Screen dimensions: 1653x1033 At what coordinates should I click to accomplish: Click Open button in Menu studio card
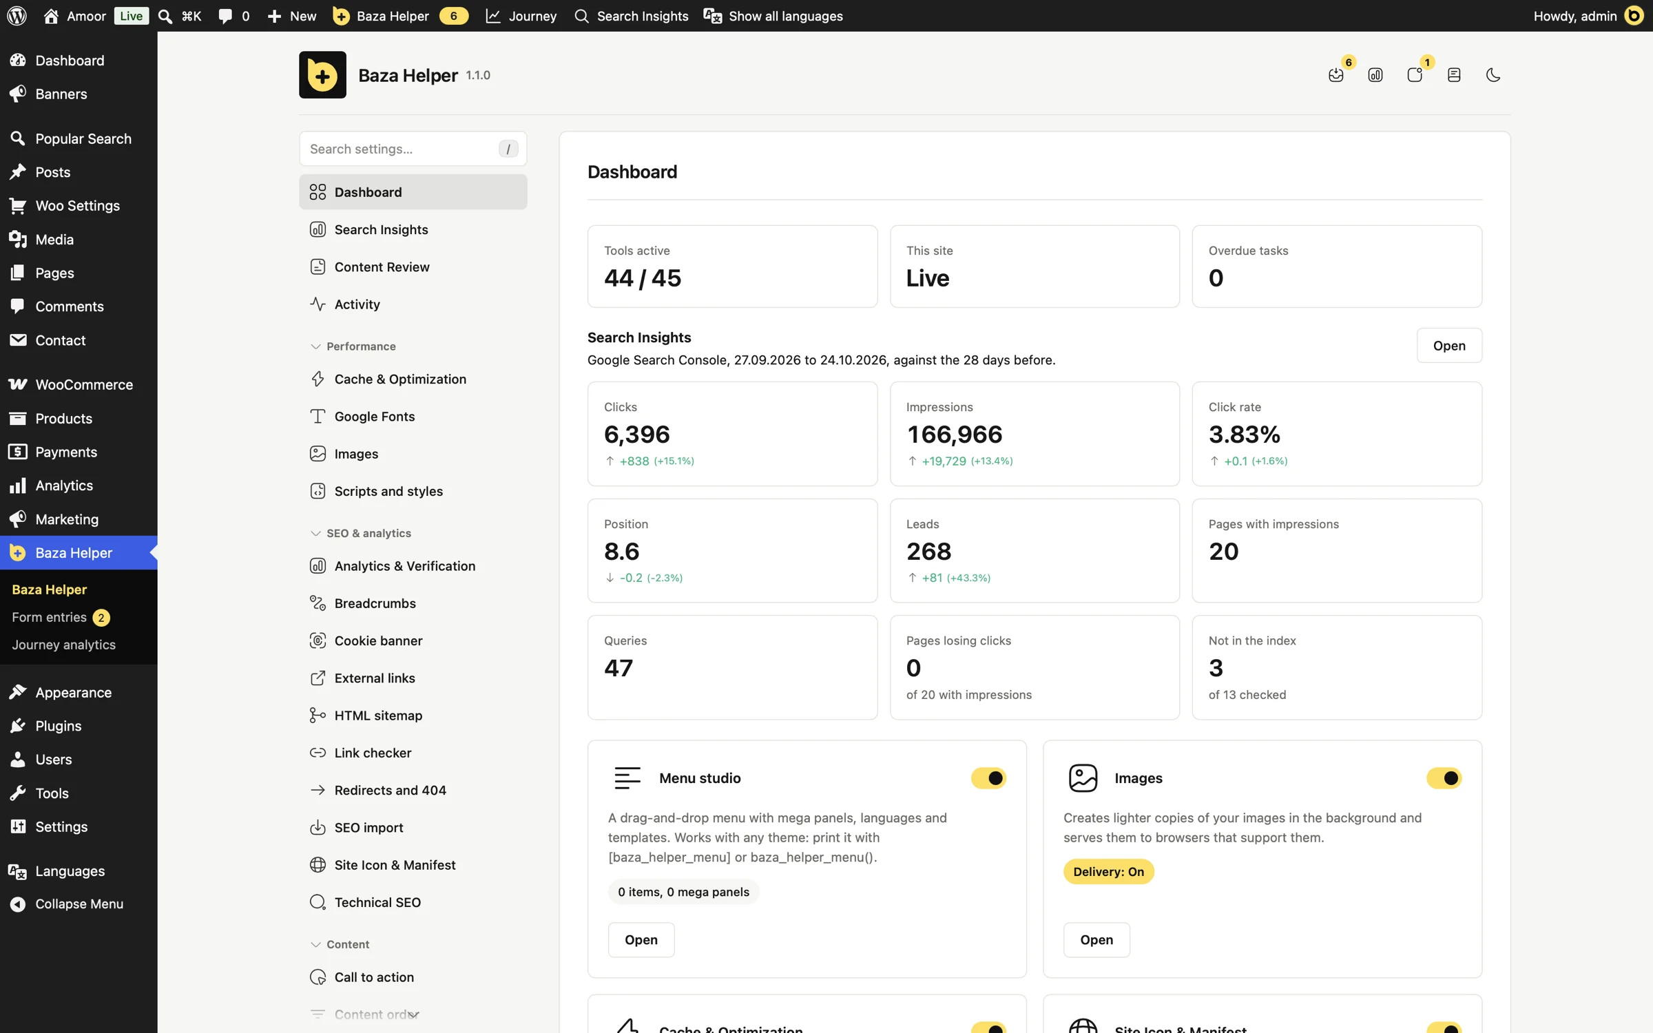pos(641,939)
